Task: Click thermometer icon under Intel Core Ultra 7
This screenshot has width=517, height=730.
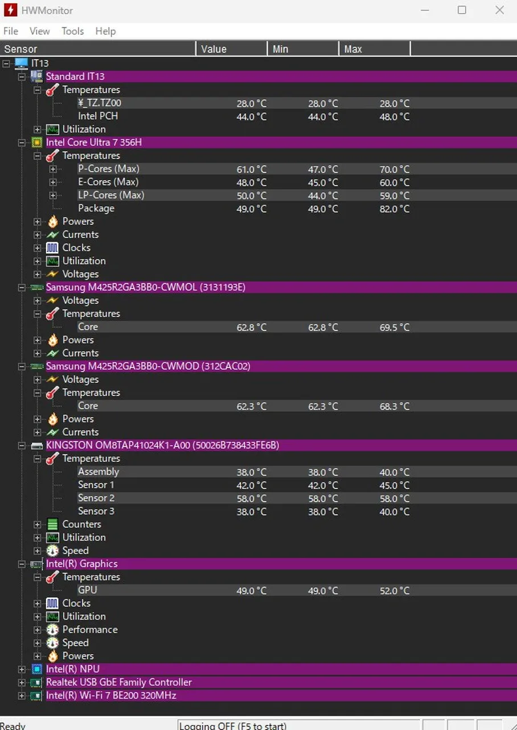Action: point(52,156)
